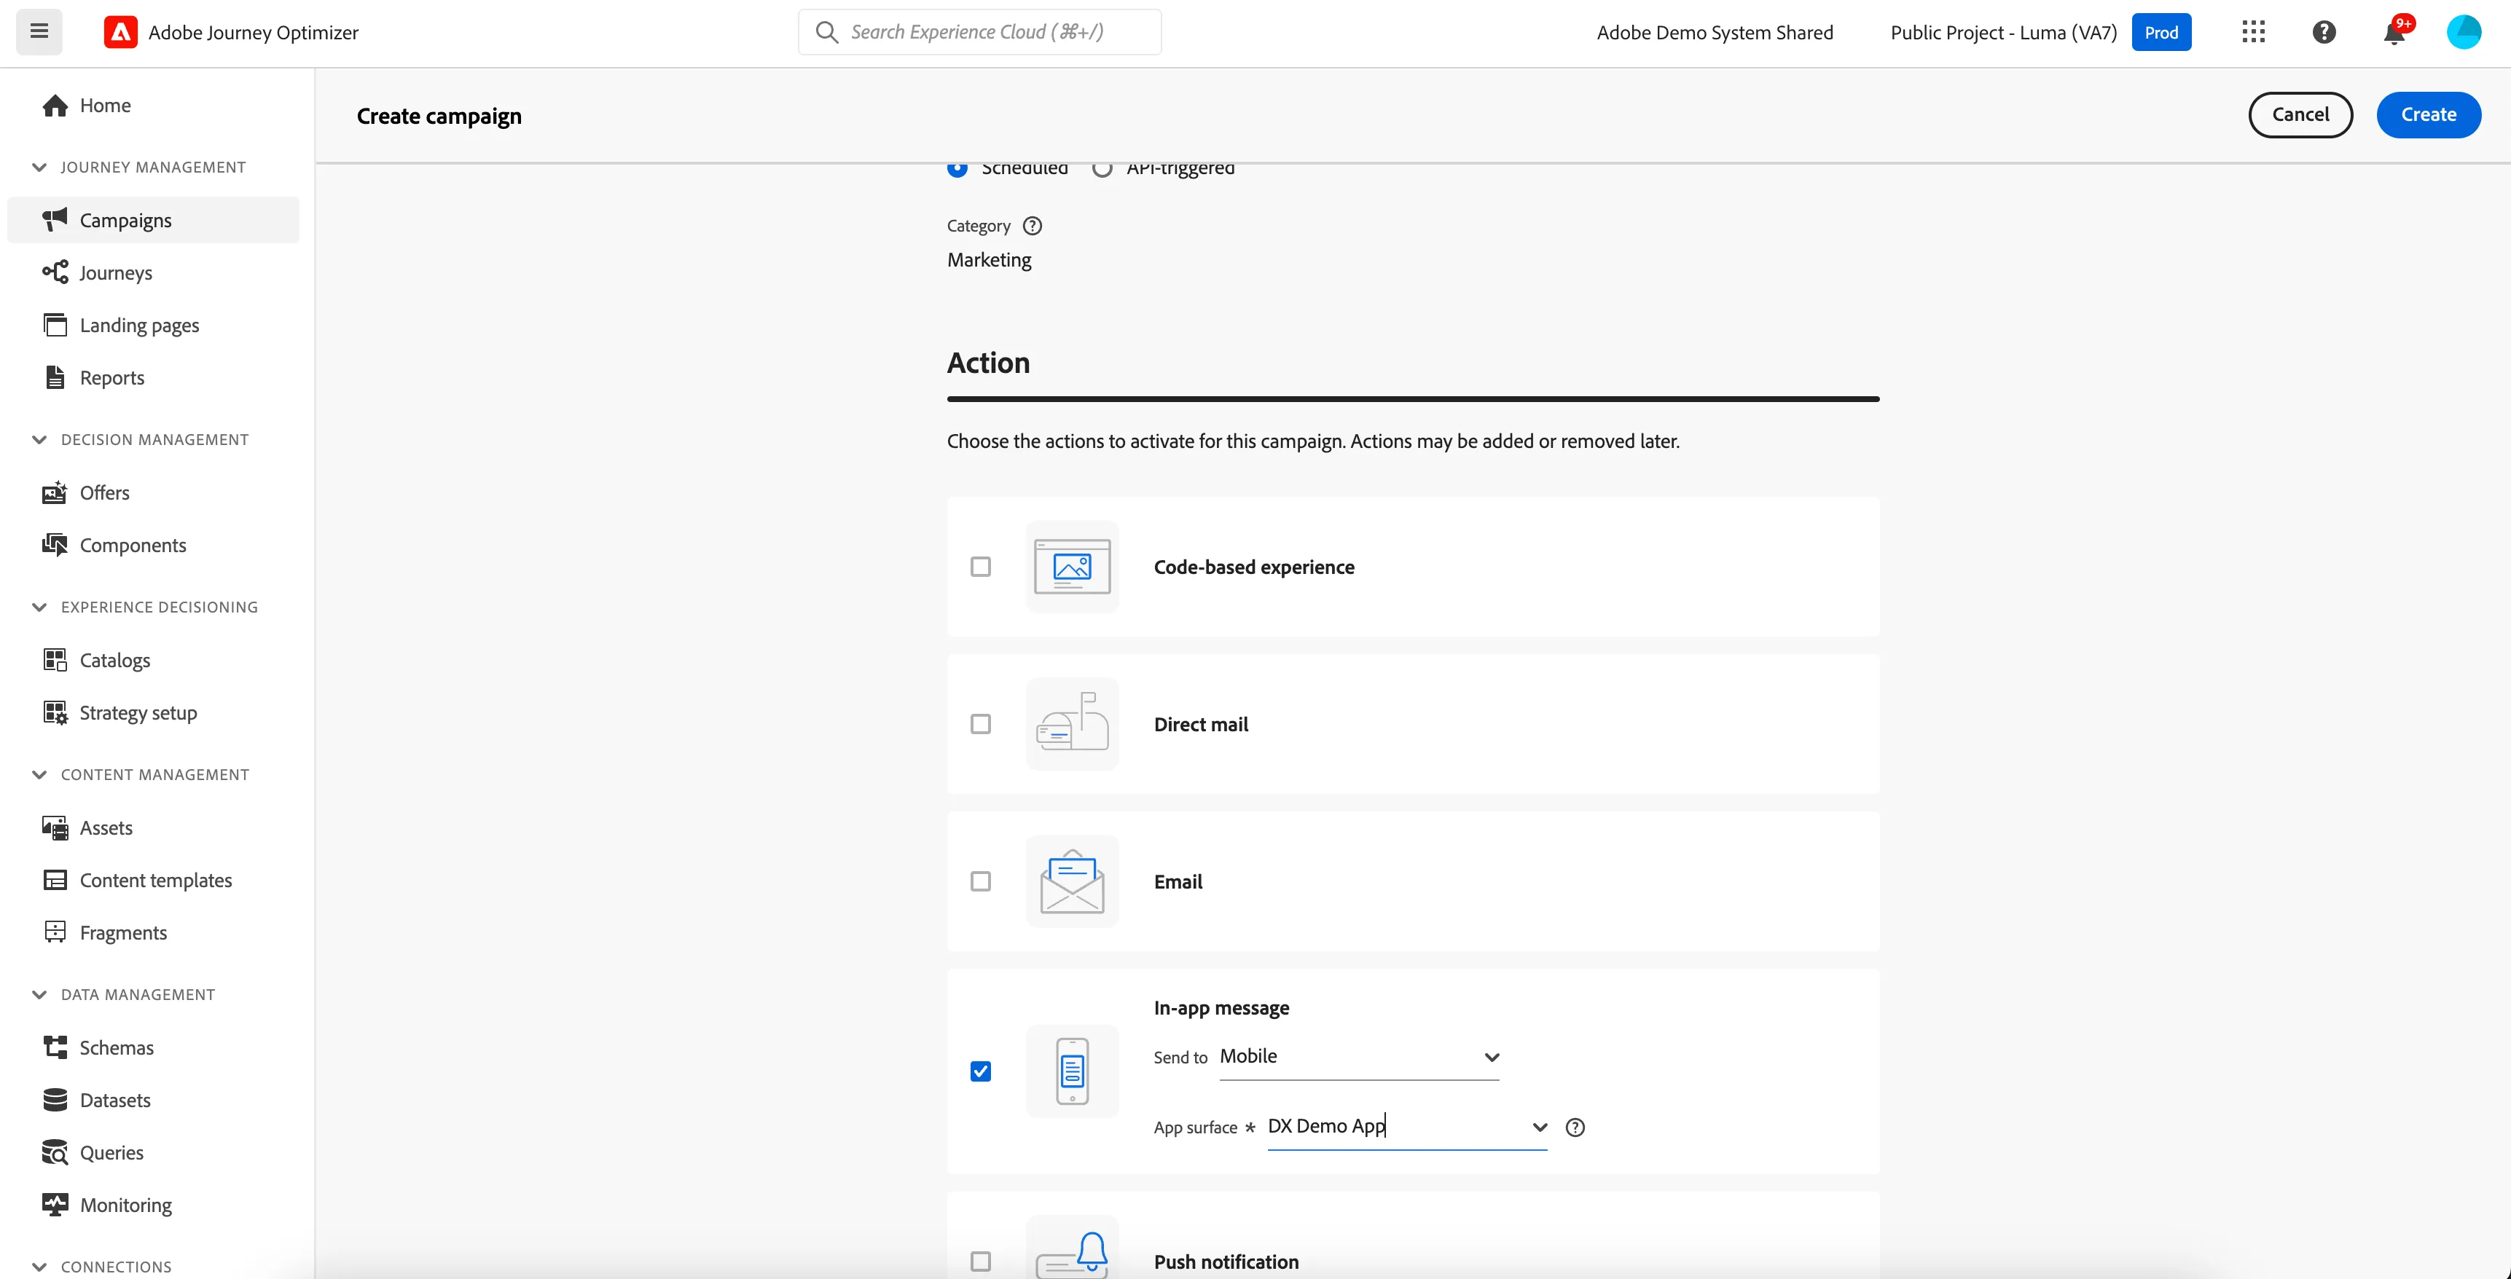This screenshot has width=2511, height=1279.
Task: Open the Send to Mobile dropdown
Action: (1359, 1057)
